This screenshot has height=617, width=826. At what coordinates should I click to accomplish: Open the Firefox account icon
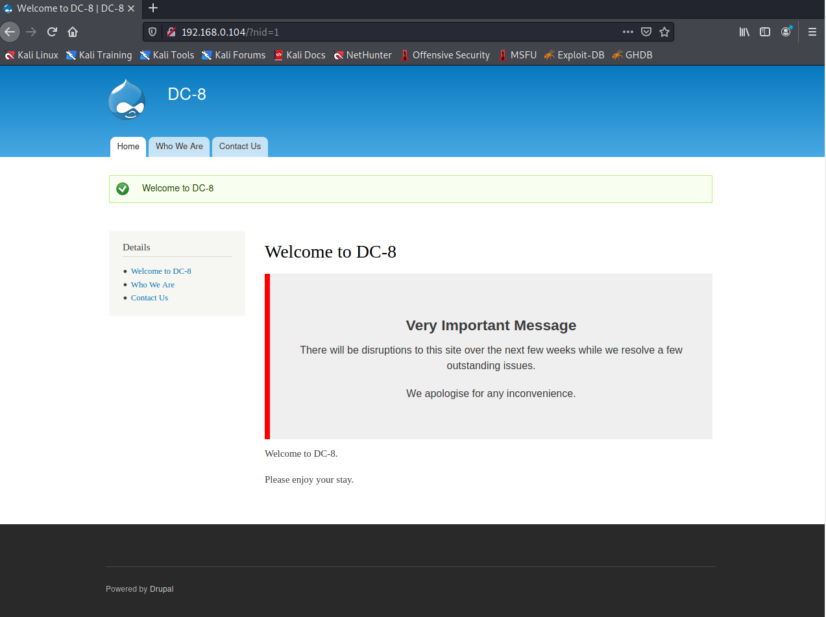(x=786, y=32)
